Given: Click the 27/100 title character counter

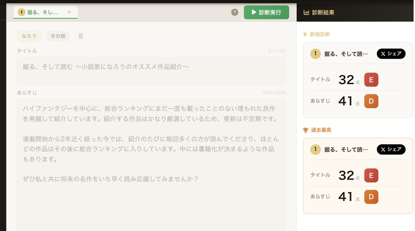Looking at the screenshot, I should [x=277, y=51].
